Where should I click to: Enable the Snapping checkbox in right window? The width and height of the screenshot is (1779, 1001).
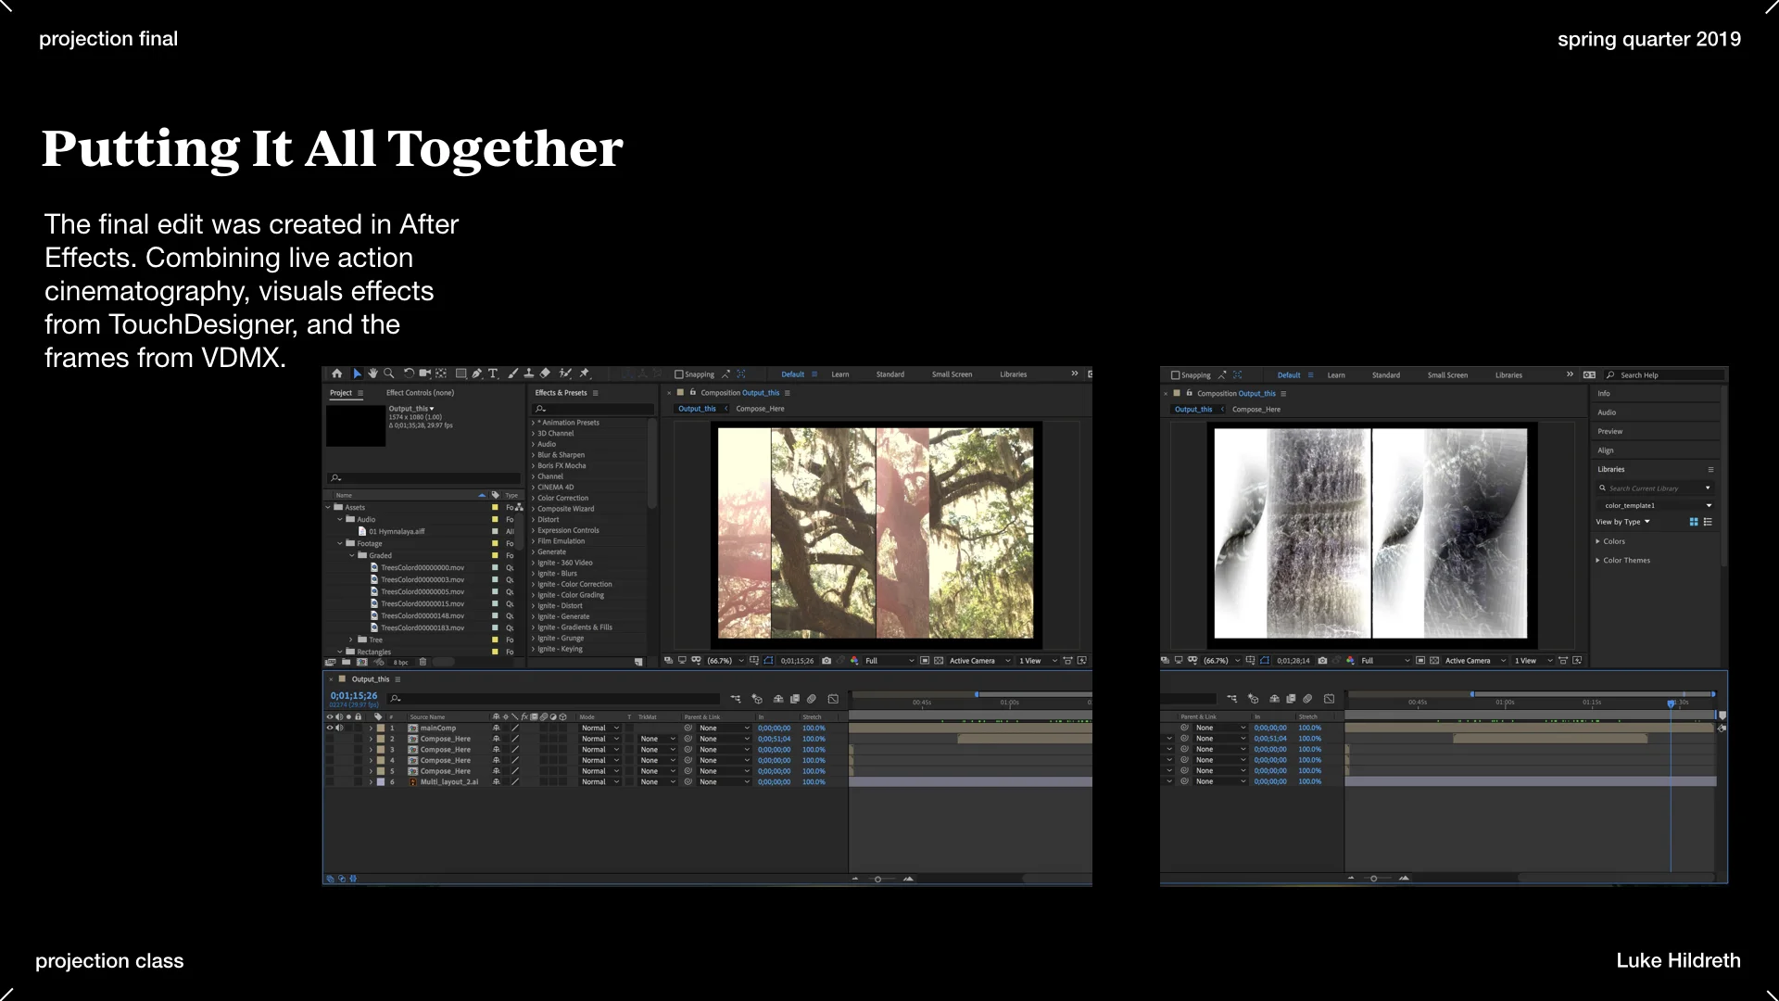[x=1176, y=375]
